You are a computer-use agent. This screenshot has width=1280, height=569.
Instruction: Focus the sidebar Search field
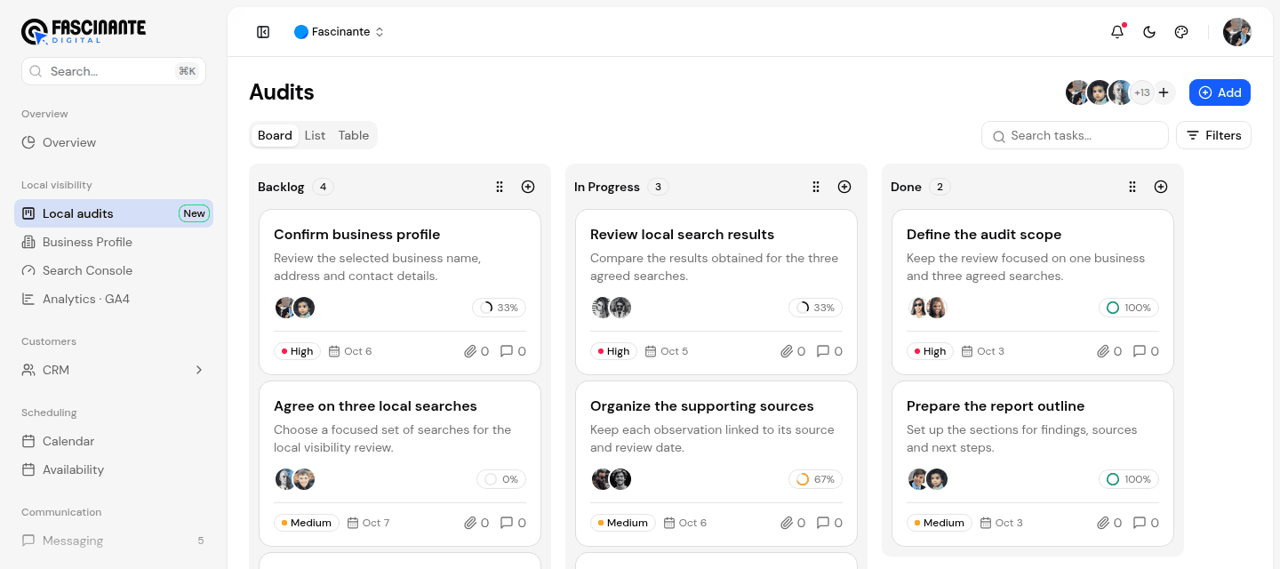tap(114, 71)
